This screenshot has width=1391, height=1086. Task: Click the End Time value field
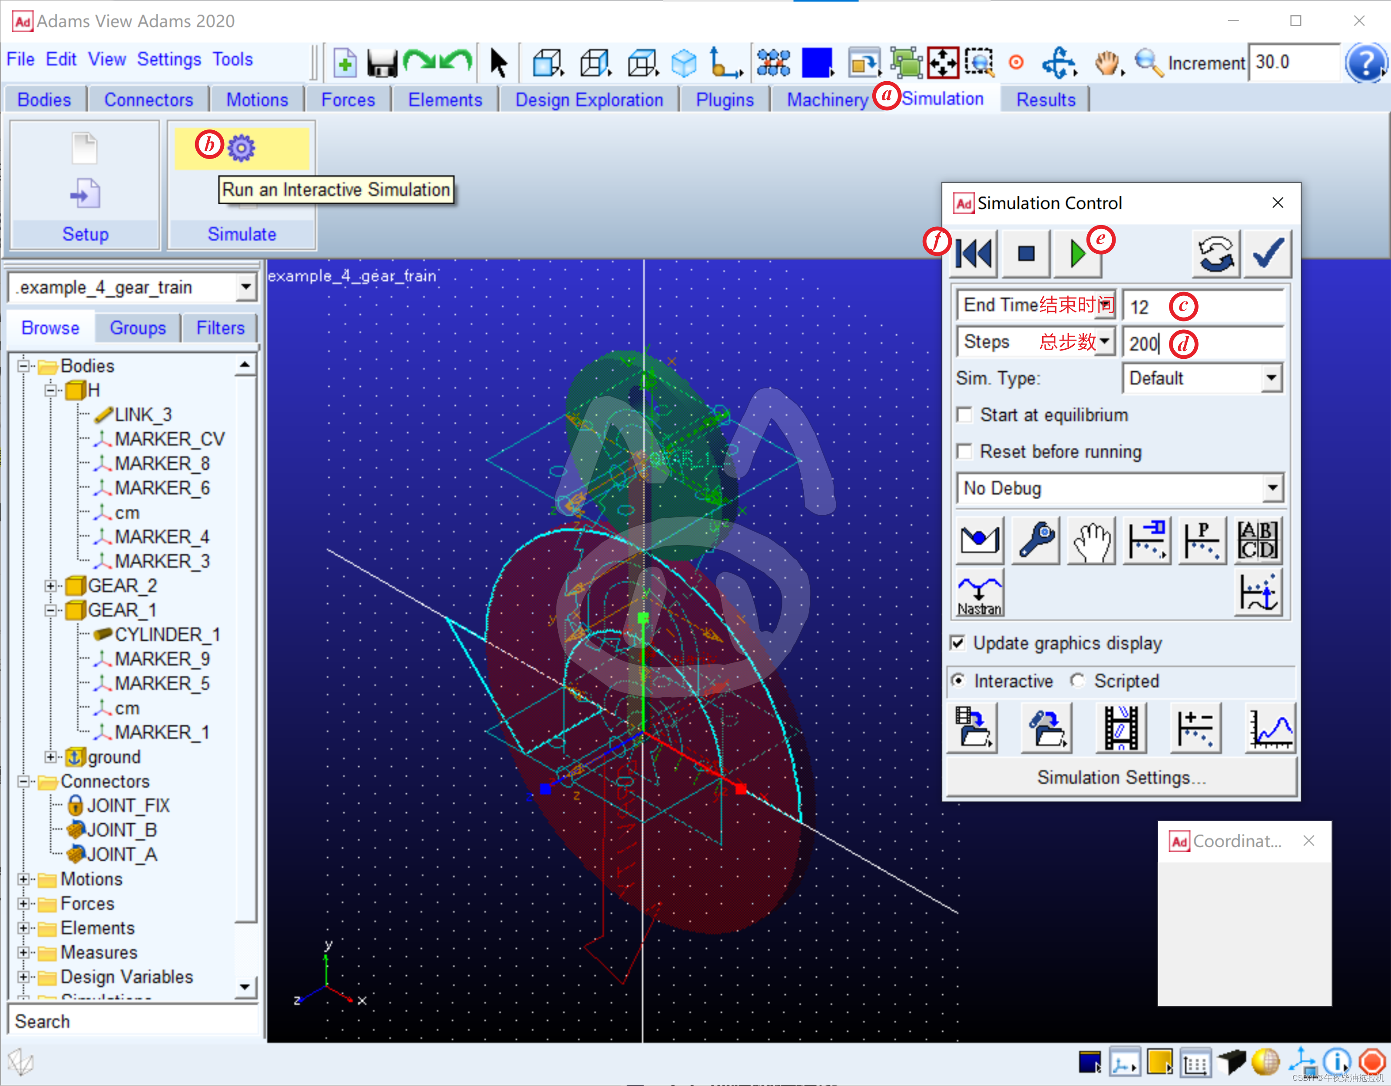coord(1203,306)
